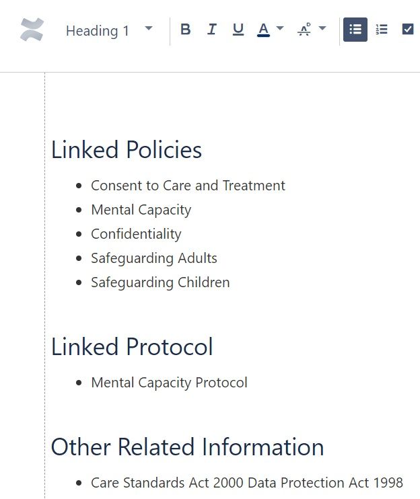Click the Linked Protocol heading
Viewport: 420px width, 499px height.
coord(132,346)
